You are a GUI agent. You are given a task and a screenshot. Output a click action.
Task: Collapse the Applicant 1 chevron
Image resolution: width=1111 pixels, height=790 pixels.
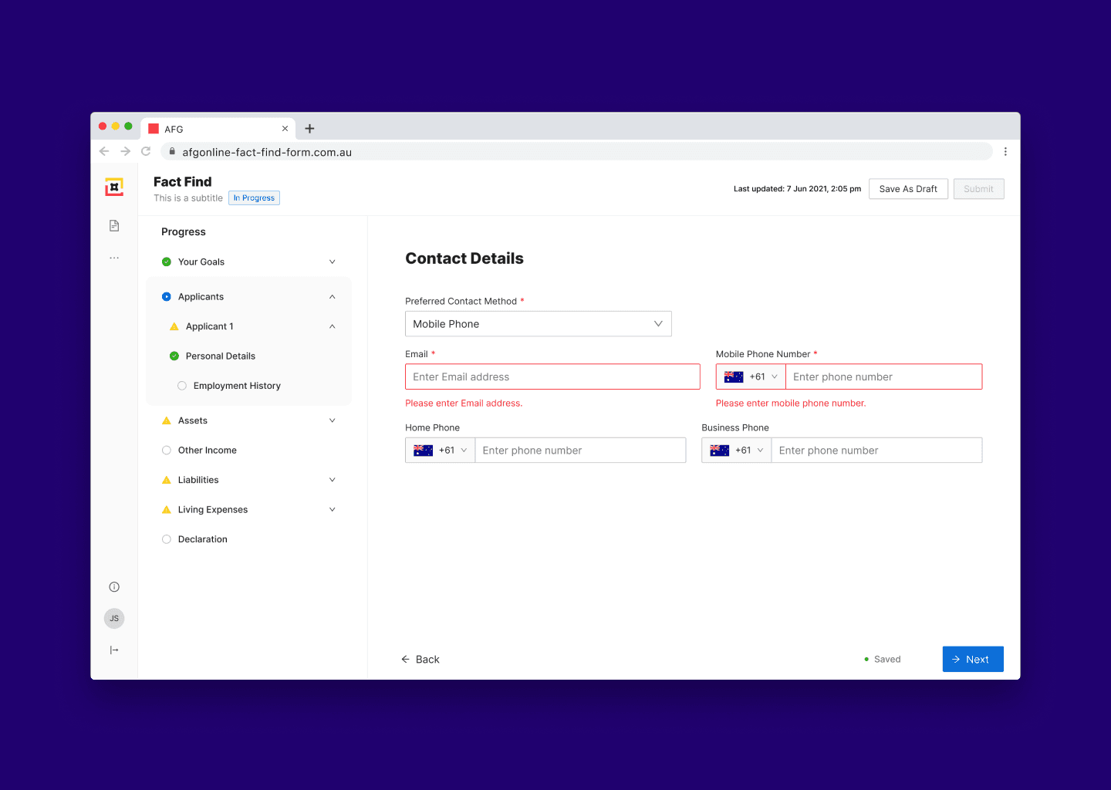(x=333, y=326)
